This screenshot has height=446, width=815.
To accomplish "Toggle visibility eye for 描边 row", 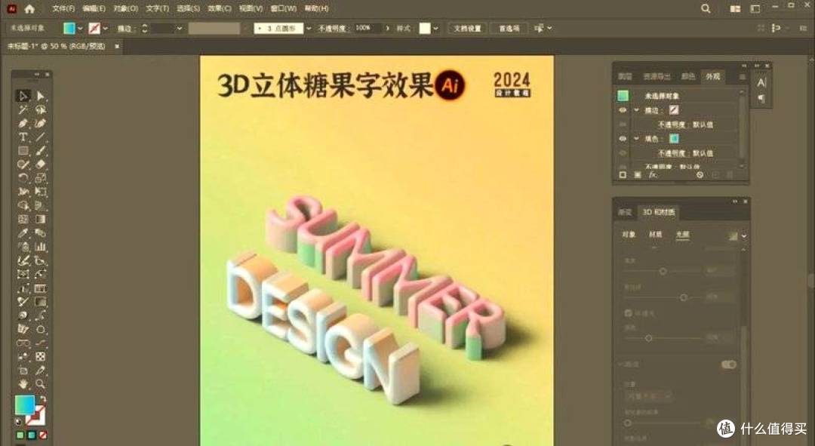I will click(623, 110).
